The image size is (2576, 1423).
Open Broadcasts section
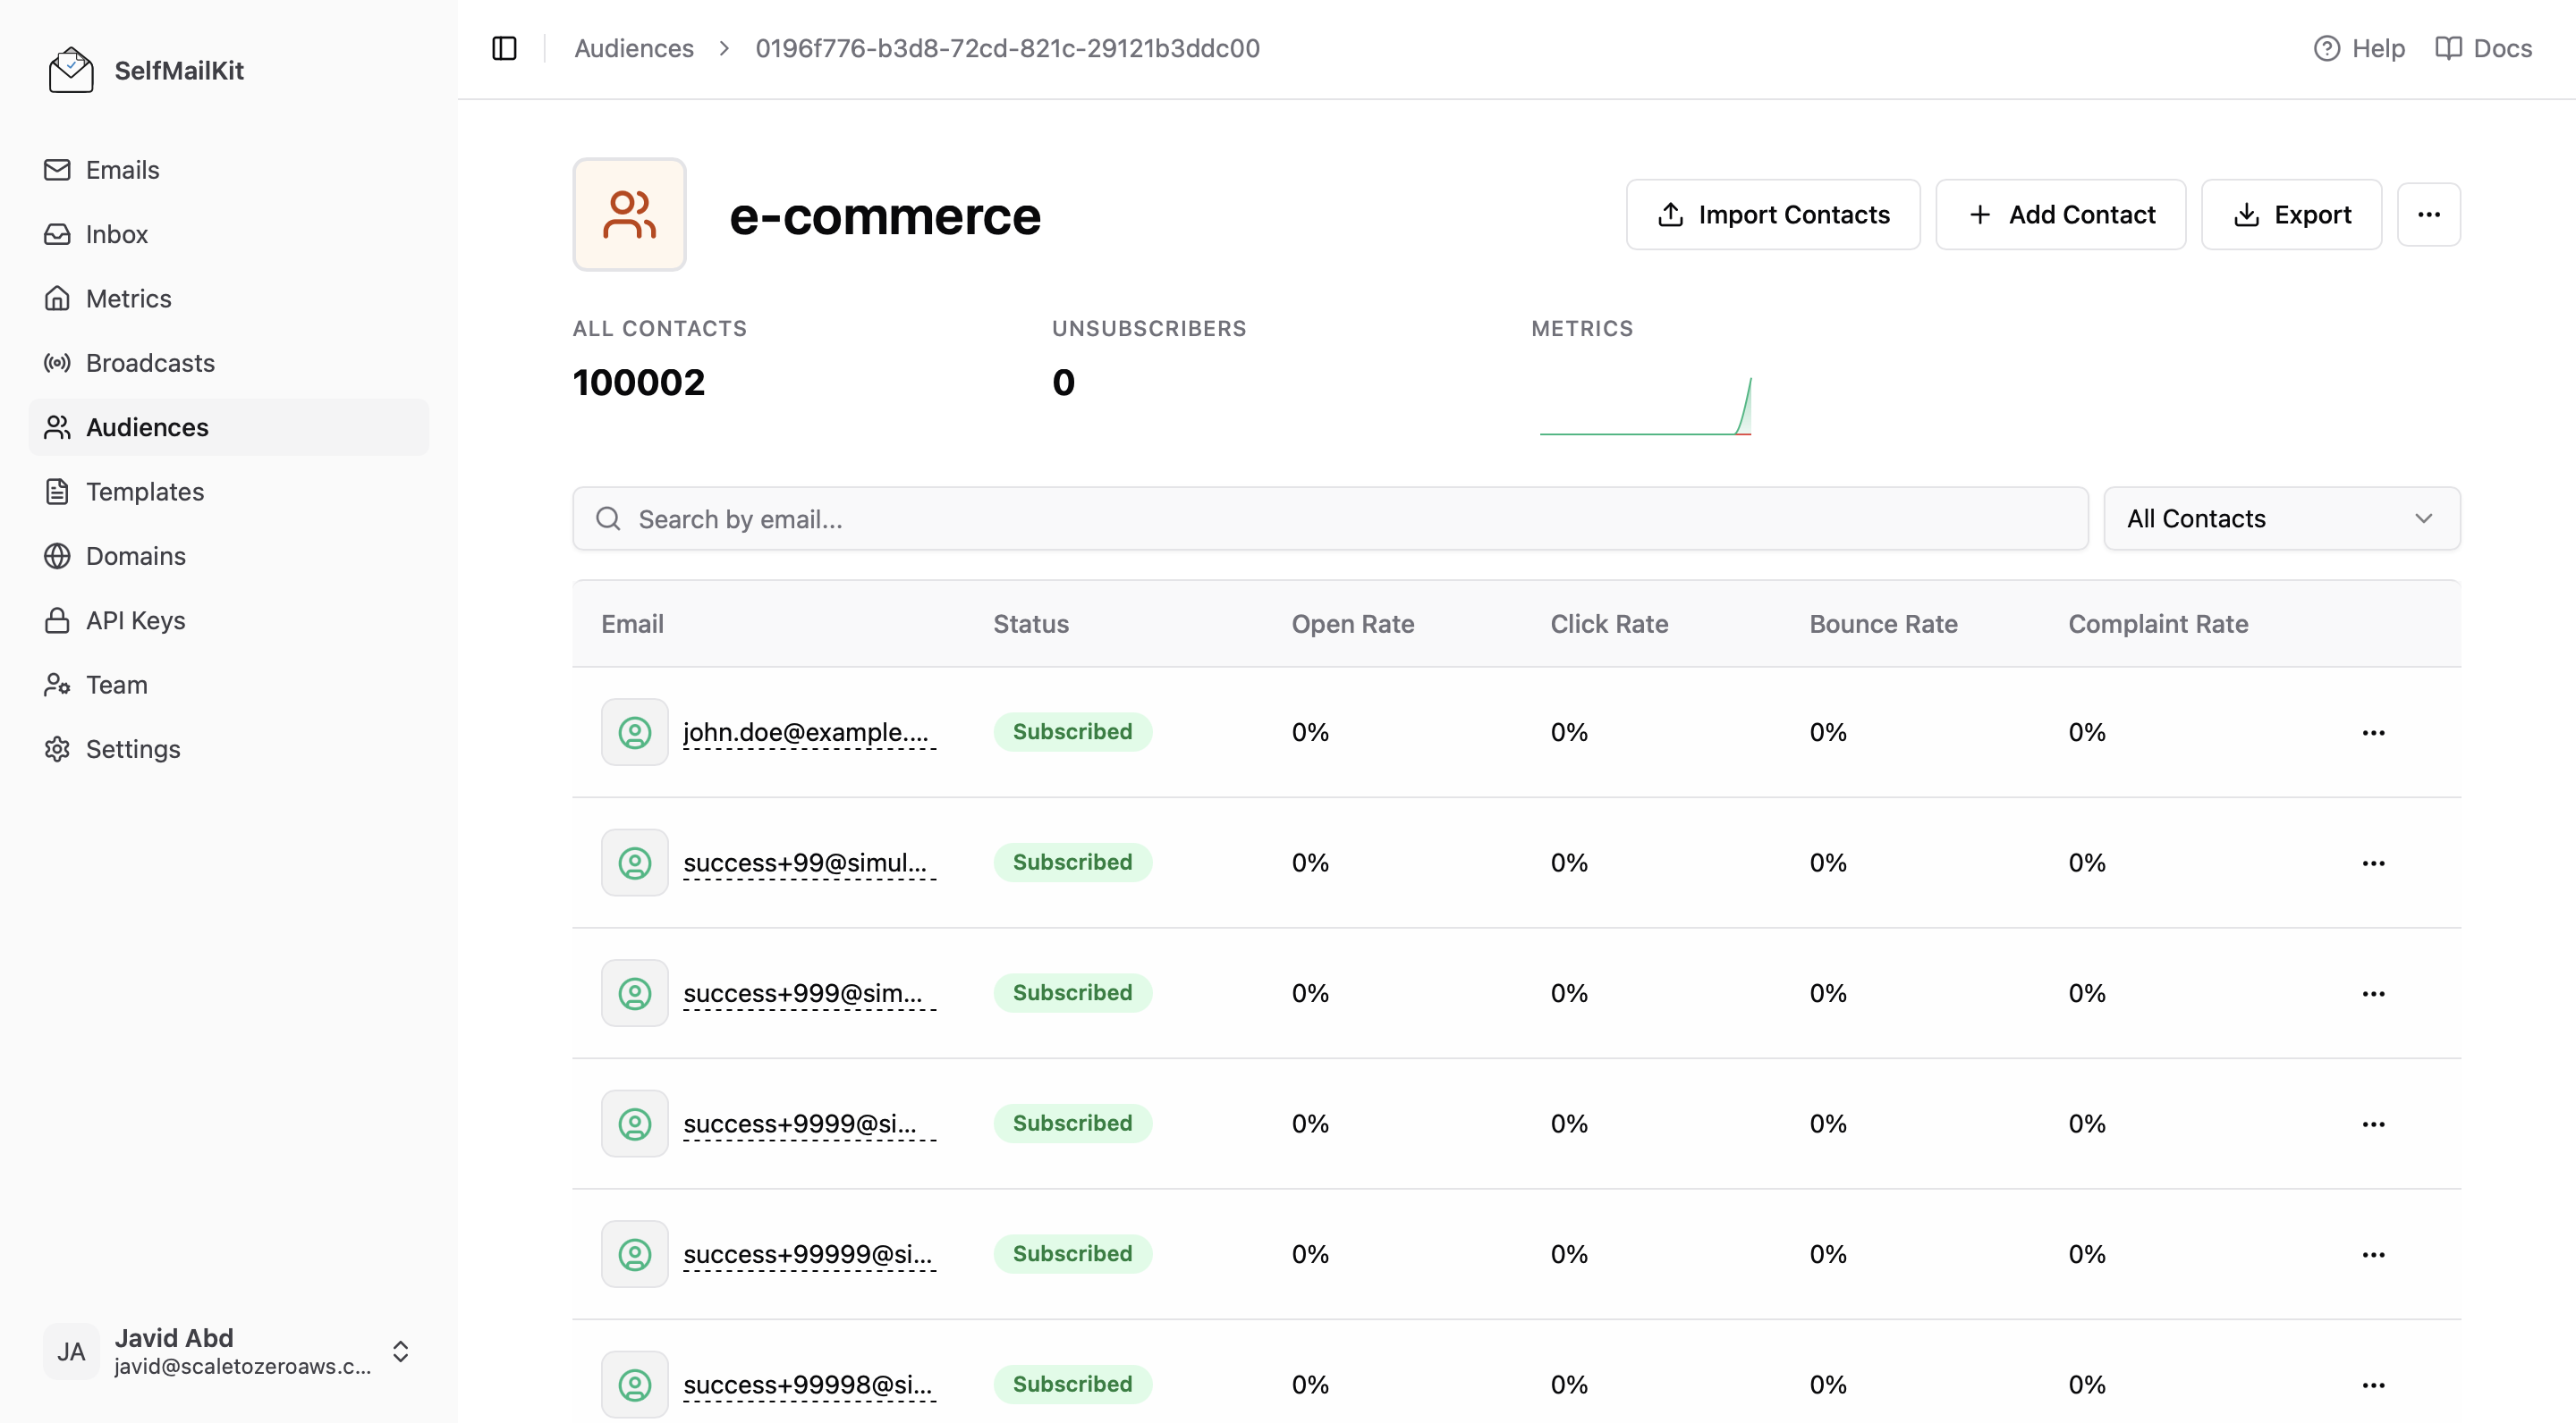coord(229,363)
